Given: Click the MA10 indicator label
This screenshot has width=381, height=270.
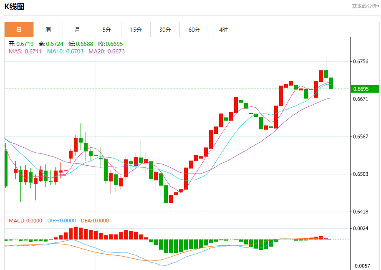Looking at the screenshot, I should pos(65,51).
